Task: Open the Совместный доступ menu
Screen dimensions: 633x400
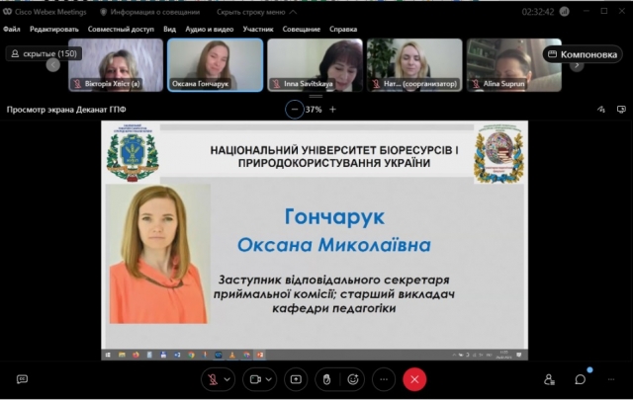Action: pyautogui.click(x=121, y=29)
